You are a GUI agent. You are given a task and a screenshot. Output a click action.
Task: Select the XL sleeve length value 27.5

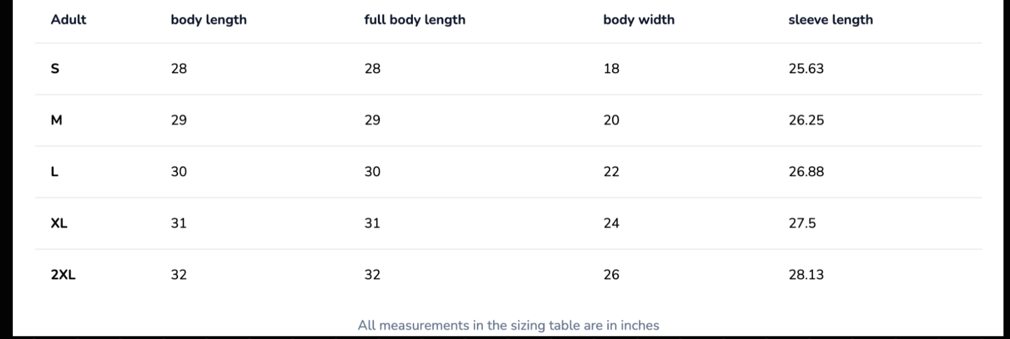point(802,223)
